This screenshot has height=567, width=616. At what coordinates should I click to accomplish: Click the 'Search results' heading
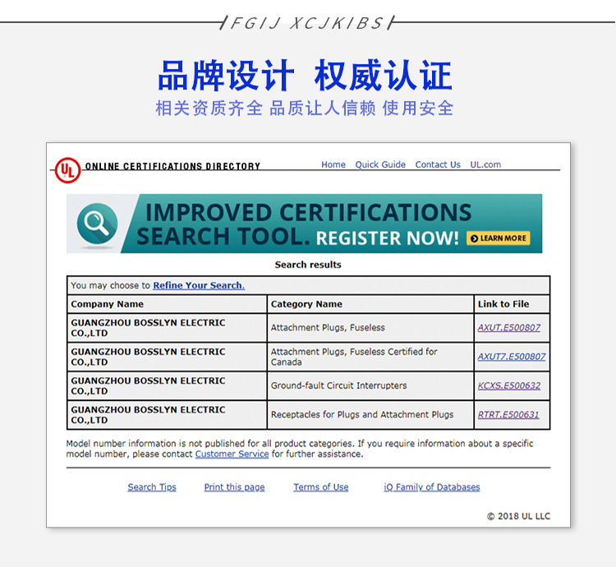click(308, 265)
